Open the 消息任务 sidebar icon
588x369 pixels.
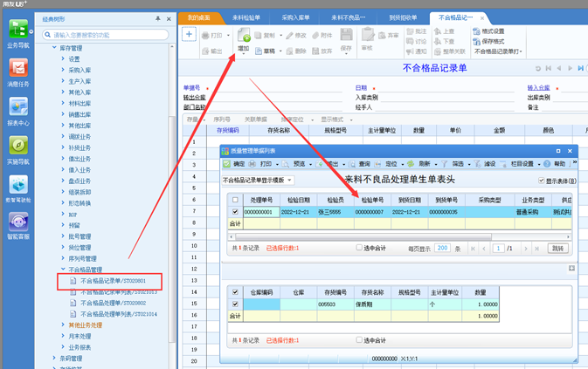click(18, 68)
